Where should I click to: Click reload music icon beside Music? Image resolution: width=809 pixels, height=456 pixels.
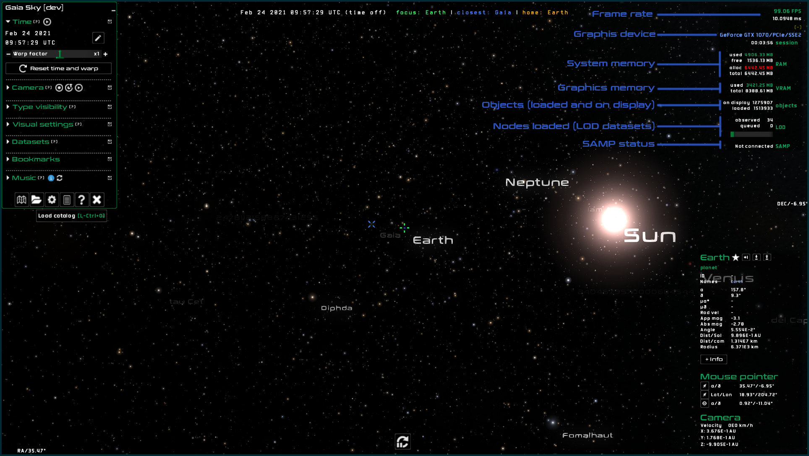point(60,178)
